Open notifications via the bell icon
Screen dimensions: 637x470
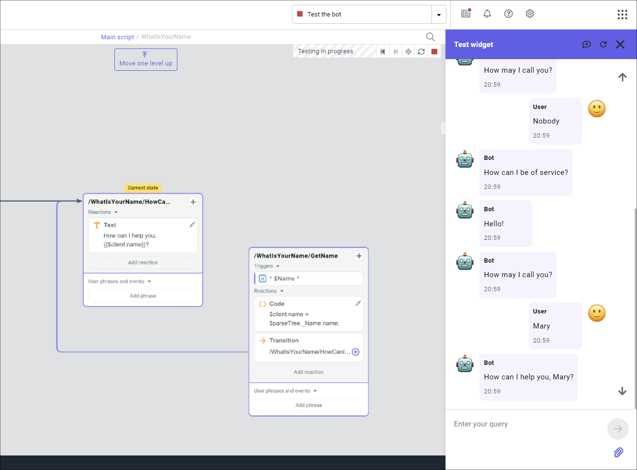tap(487, 14)
